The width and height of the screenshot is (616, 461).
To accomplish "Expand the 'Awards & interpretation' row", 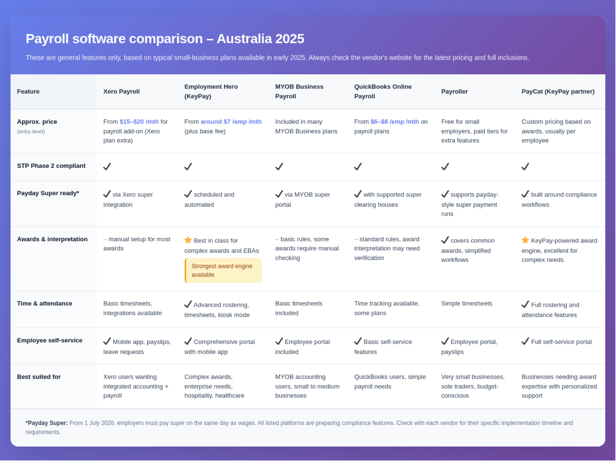I will pyautogui.click(x=53, y=239).
